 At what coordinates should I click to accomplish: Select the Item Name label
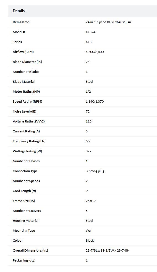[21, 22]
